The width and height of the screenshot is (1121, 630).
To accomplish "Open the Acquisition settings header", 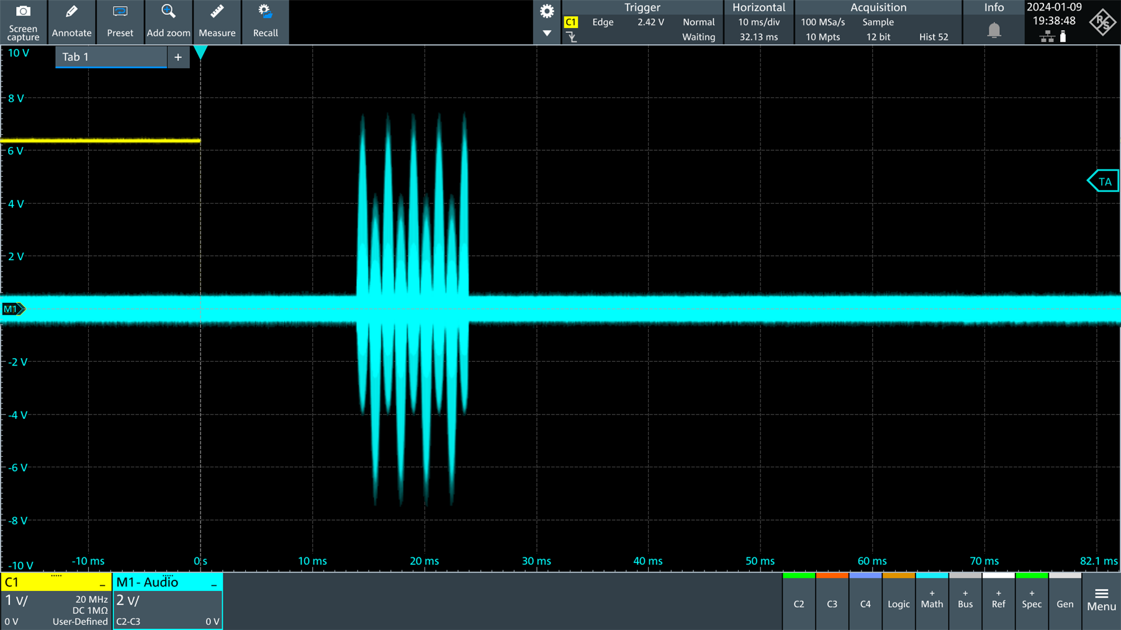I will tap(878, 7).
